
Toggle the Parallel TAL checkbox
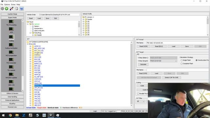click(138, 94)
